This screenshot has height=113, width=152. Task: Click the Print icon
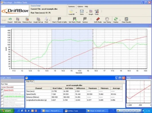pyautogui.click(x=46, y=19)
